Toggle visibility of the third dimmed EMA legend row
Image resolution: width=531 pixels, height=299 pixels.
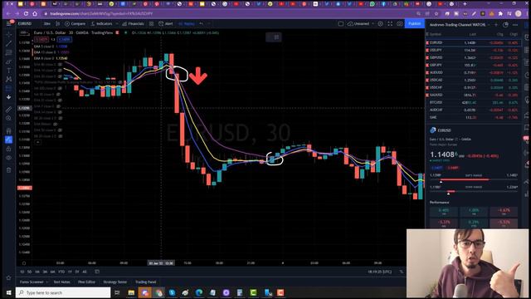pyautogui.click(x=61, y=76)
